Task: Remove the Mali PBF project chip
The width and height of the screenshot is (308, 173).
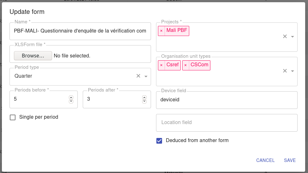Action: tap(161, 31)
